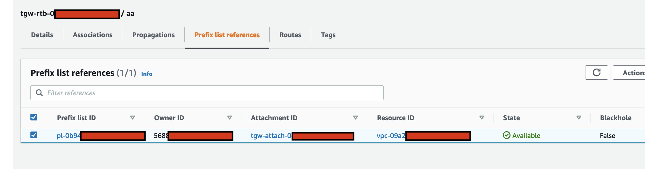The height and width of the screenshot is (169, 645).
Task: Uncheck the pl-0b94 row checkbox
Action: (x=34, y=135)
